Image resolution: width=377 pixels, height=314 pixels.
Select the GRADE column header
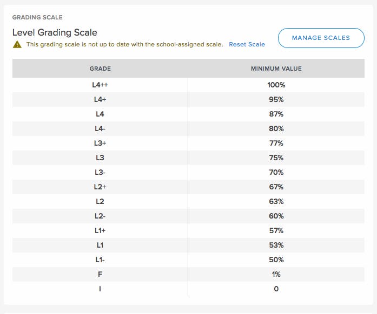[x=100, y=69]
